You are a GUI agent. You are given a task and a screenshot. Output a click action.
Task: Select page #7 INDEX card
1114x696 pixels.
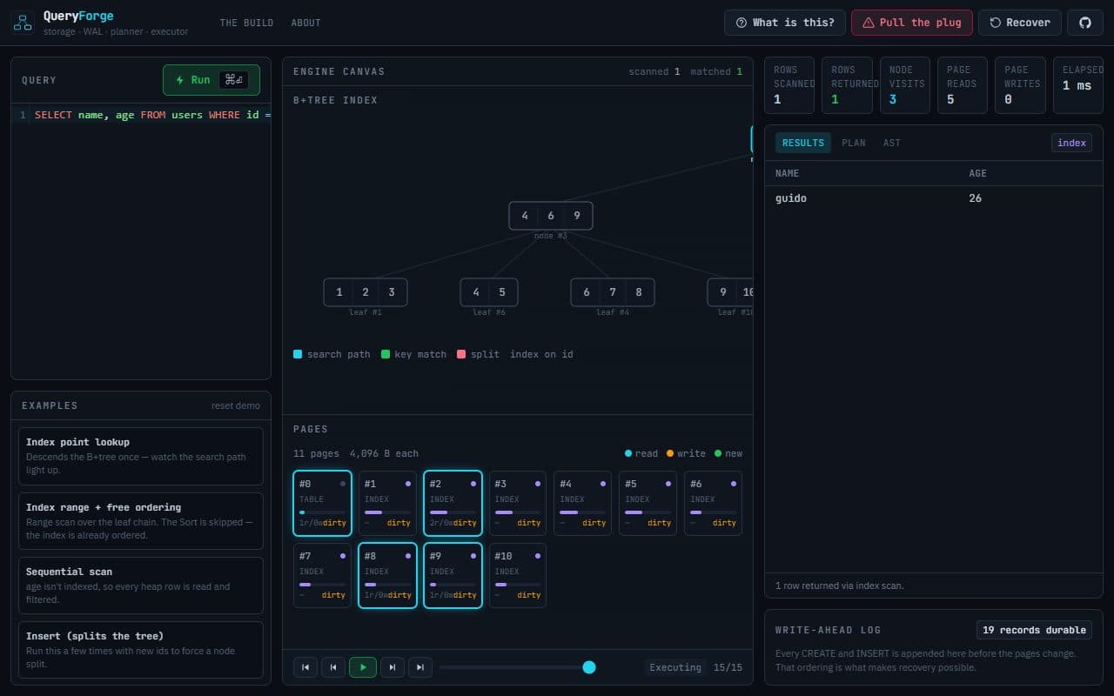point(322,575)
